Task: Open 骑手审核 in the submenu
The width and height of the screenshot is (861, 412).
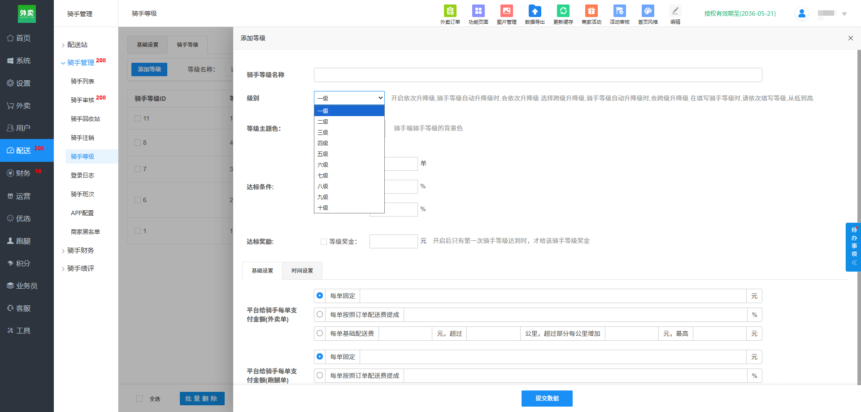Action: point(83,100)
